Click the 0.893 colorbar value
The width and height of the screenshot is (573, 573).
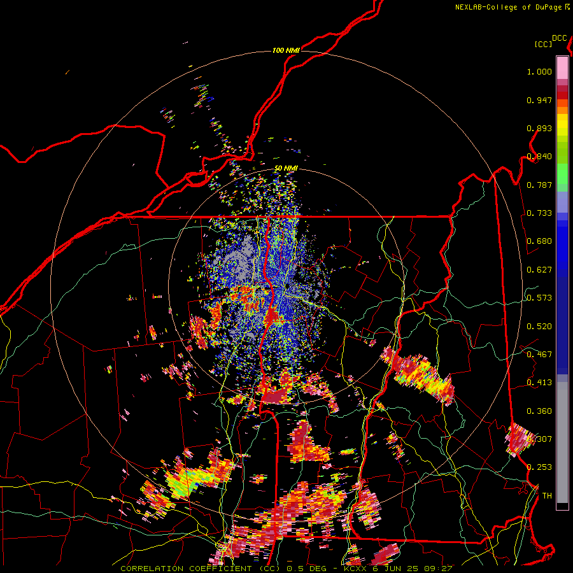[x=539, y=128]
